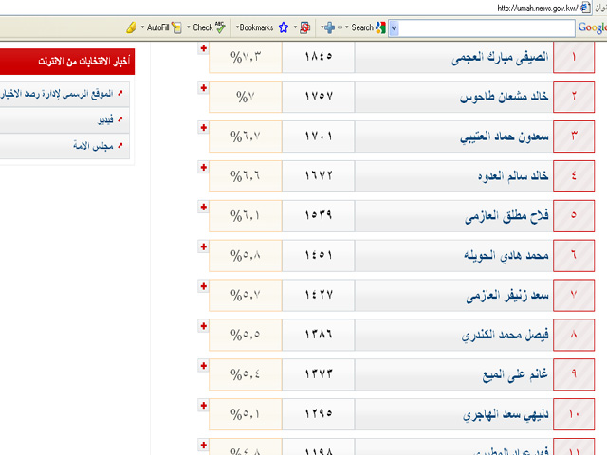Screen dimensions: 607x455
Task: Click the AutoFill toolbar button
Action: click(157, 27)
